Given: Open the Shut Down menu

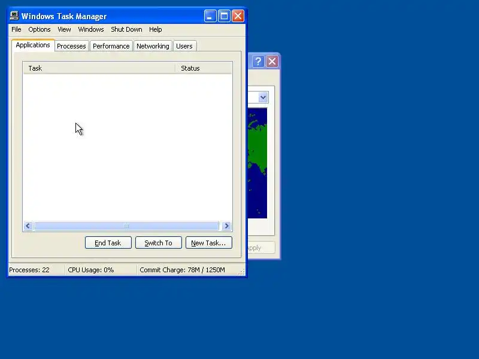Looking at the screenshot, I should (x=126, y=29).
